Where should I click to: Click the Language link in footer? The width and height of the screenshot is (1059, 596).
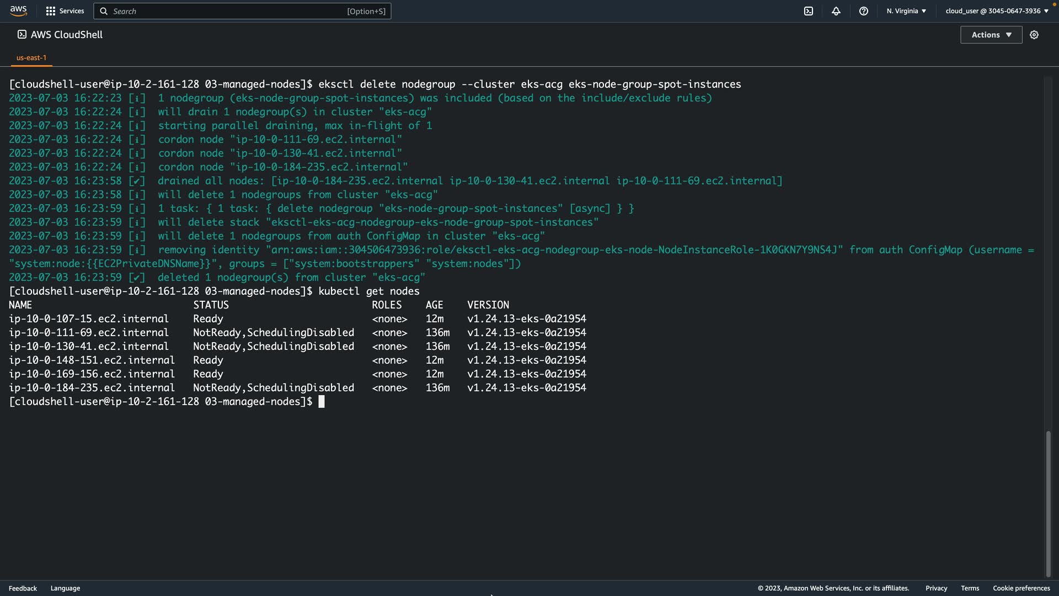coord(65,588)
